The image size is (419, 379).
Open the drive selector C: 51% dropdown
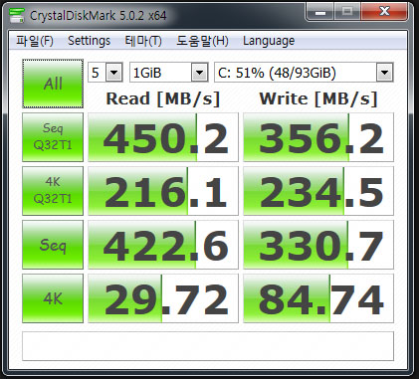(304, 73)
